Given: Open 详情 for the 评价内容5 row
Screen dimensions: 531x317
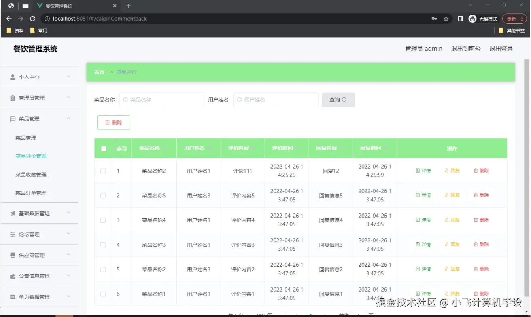Looking at the screenshot, I should coord(423,195).
